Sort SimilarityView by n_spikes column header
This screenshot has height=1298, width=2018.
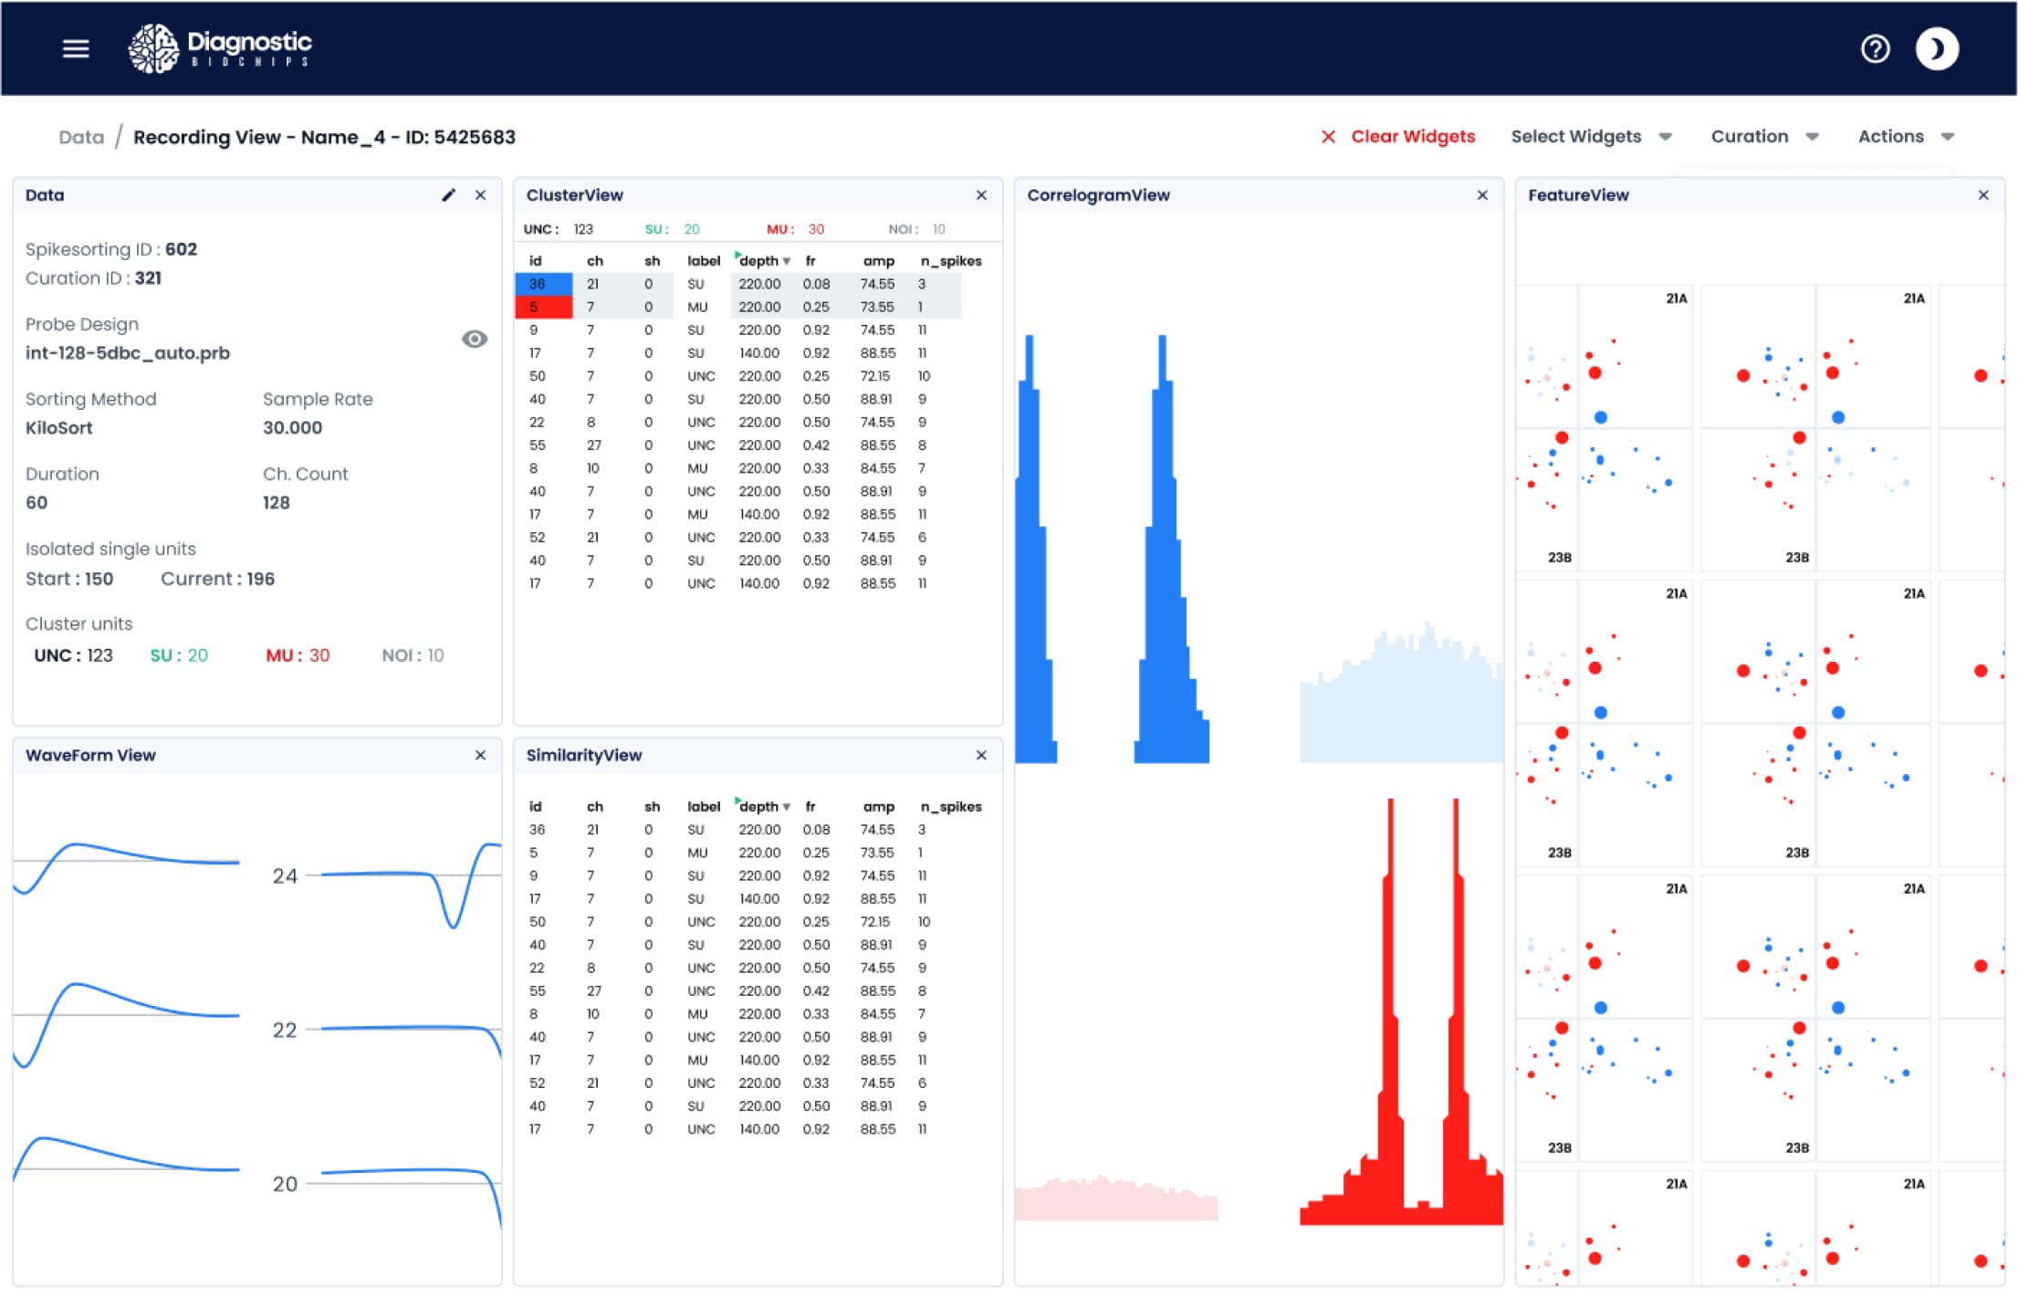(950, 807)
